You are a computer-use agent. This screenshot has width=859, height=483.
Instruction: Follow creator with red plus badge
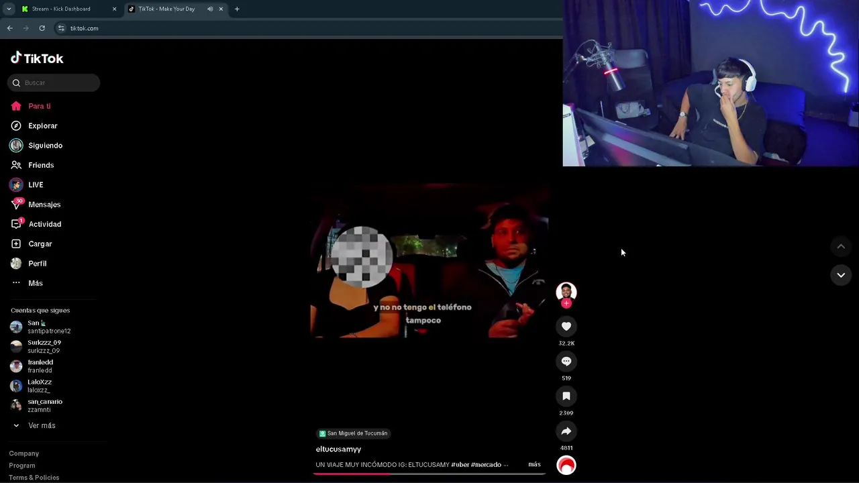point(566,304)
